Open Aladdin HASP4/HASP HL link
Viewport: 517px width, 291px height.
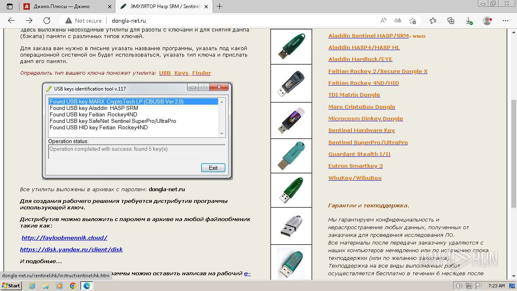pos(364,47)
